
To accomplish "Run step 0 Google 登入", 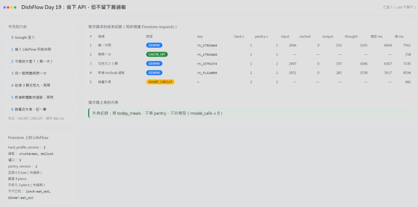I will [41, 37].
